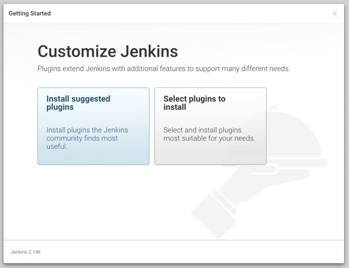The height and width of the screenshot is (268, 349).
Task: Click the Customize Jenkins title
Action: 108,52
